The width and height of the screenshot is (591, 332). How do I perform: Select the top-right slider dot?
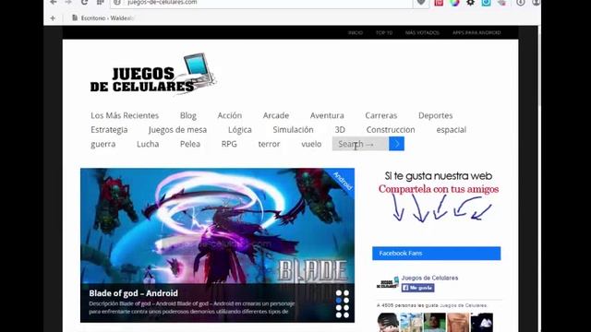pyautogui.click(x=346, y=293)
